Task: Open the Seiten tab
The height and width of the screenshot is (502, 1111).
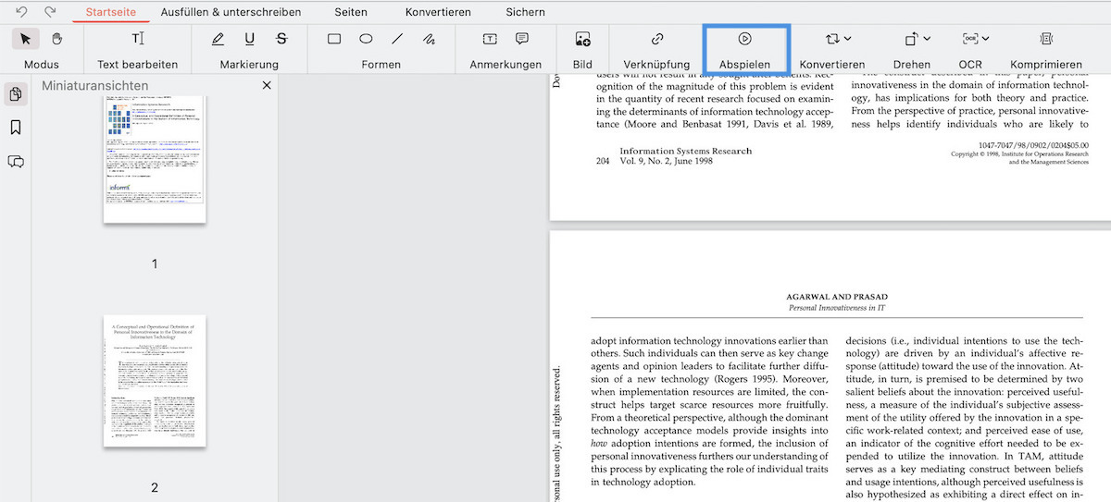Action: [351, 12]
